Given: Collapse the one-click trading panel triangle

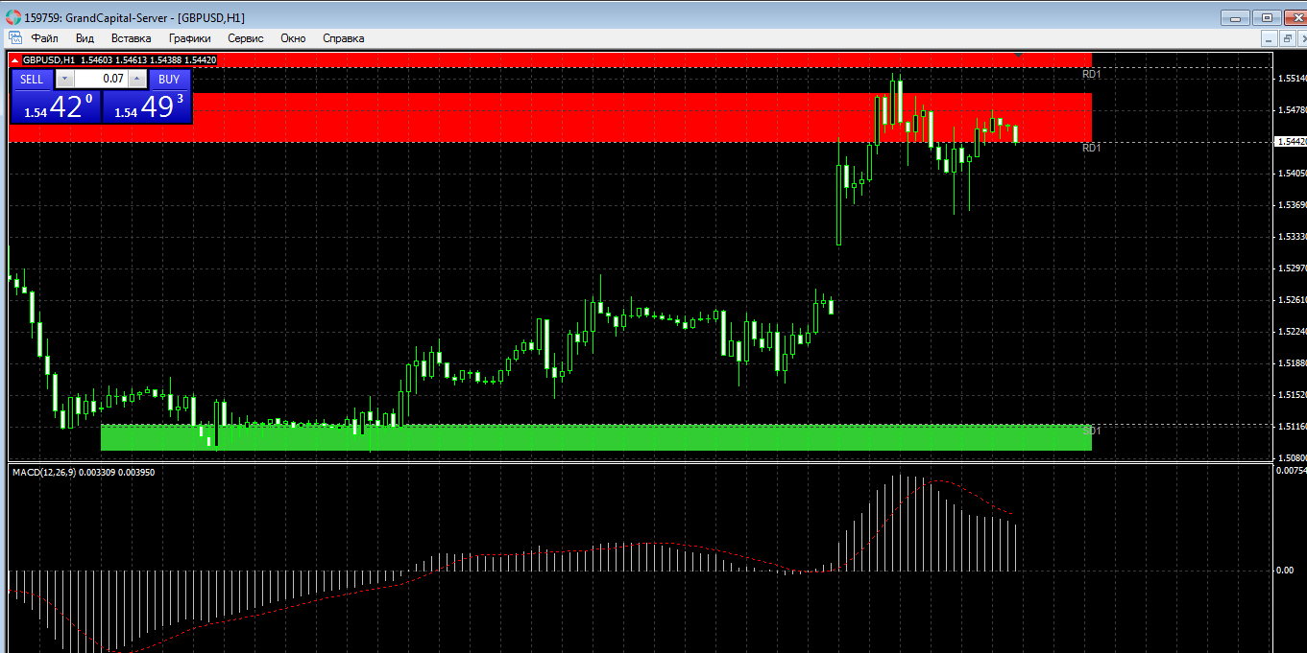Looking at the screenshot, I should pos(14,60).
